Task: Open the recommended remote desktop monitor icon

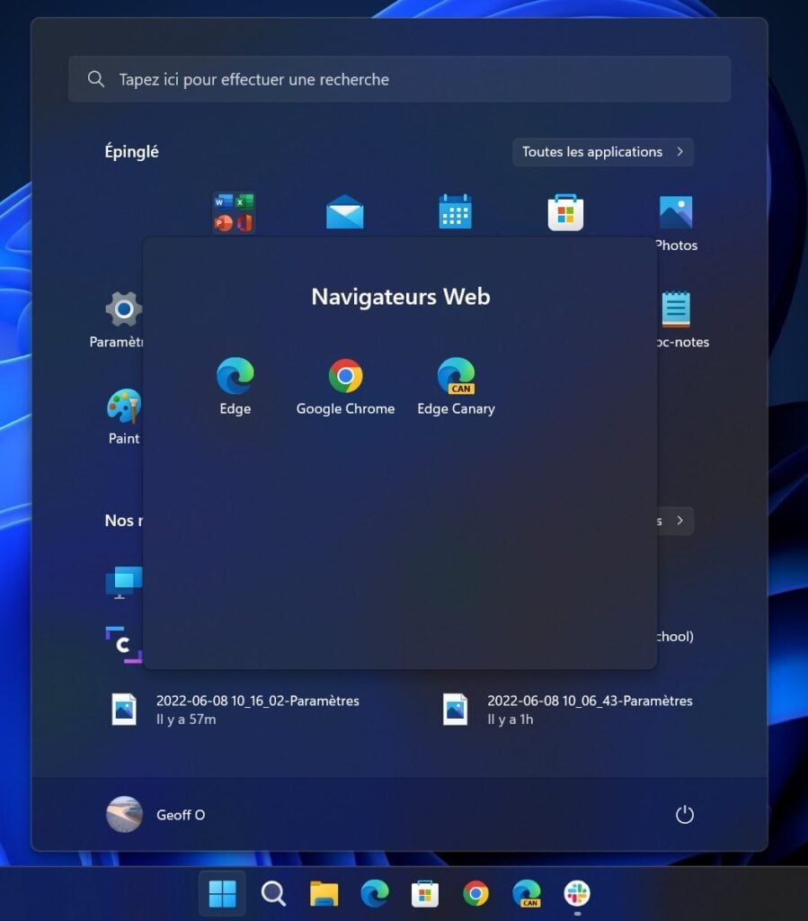Action: (x=124, y=582)
